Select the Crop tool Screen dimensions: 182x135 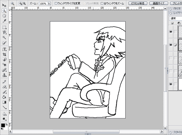pyautogui.click(x=4, y=54)
